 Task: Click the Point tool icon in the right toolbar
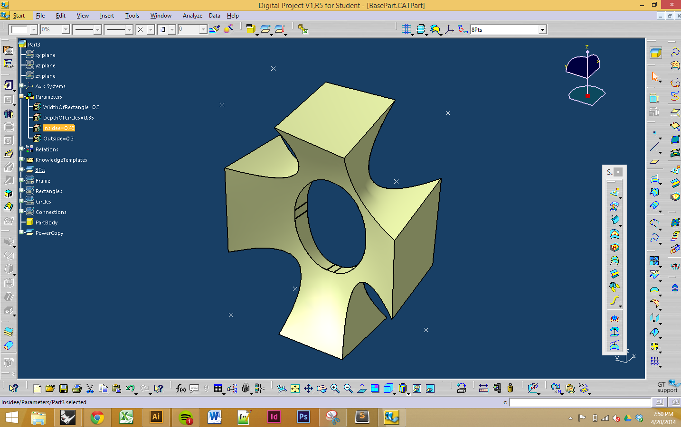[655, 132]
